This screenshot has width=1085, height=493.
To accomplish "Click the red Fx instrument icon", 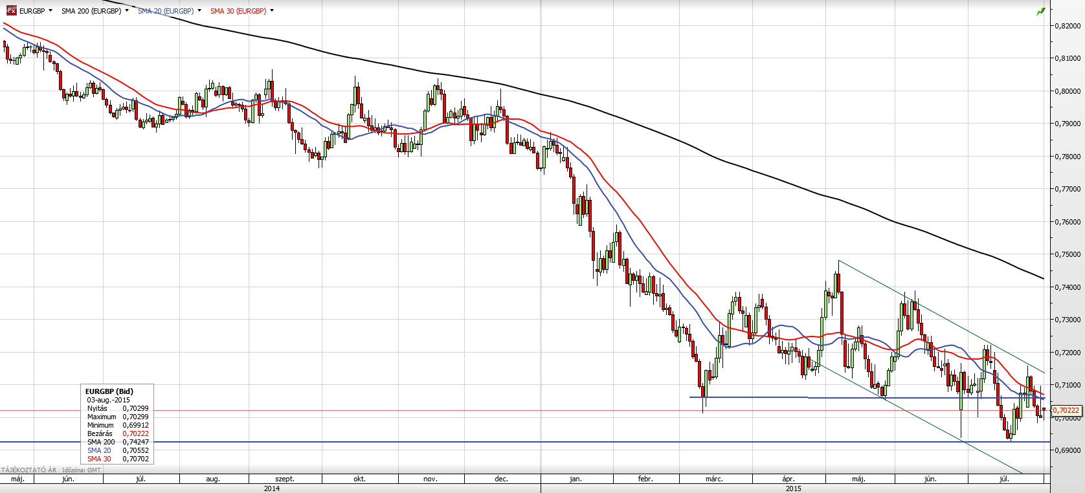I will point(11,10).
